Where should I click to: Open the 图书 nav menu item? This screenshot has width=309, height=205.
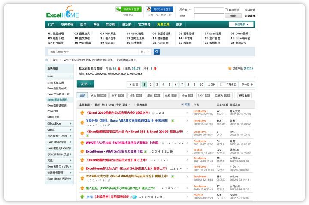83,24
